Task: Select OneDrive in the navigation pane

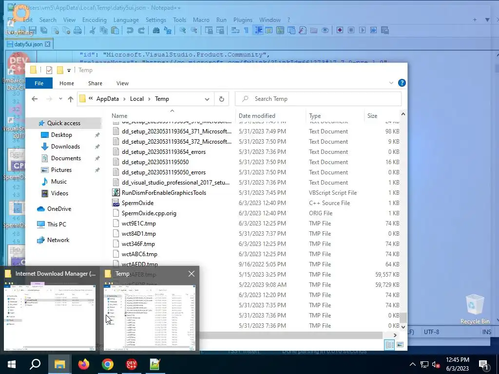Action: tap(59, 209)
